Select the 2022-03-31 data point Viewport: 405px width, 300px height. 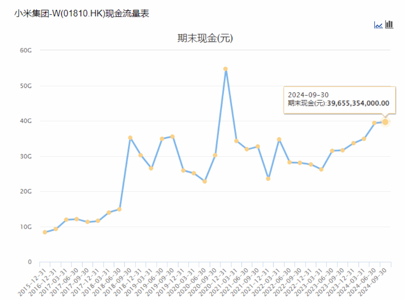coord(279,140)
